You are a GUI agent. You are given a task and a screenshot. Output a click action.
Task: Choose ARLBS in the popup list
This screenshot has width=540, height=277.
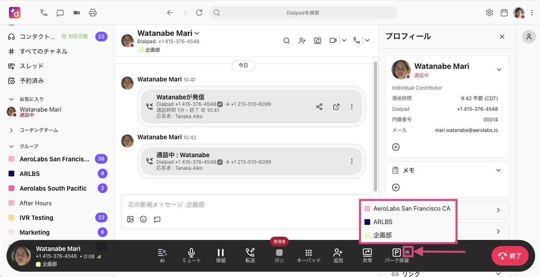(x=382, y=222)
